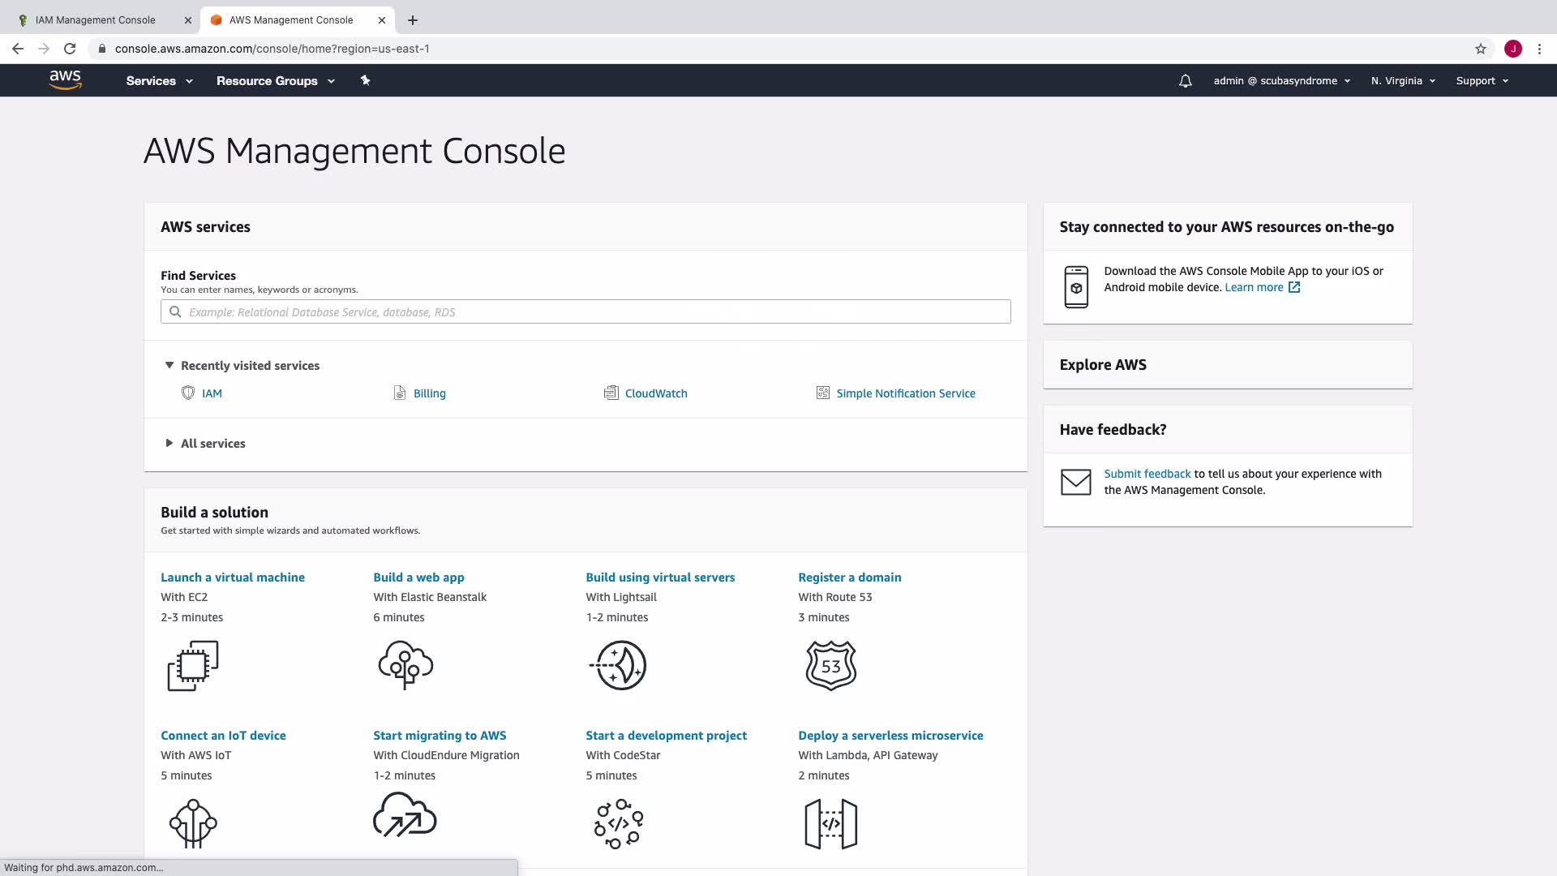Click the Route 53 shield icon

[830, 666]
